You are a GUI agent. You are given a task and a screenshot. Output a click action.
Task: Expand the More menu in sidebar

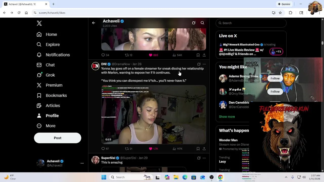click(46, 126)
